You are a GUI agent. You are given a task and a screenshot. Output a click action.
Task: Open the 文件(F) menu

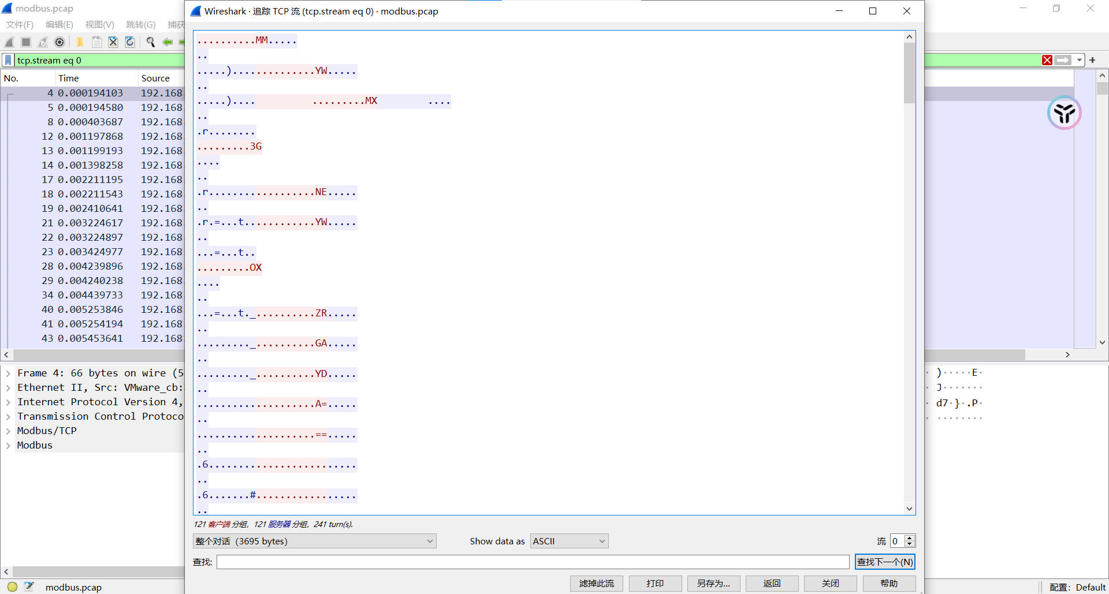(x=20, y=24)
